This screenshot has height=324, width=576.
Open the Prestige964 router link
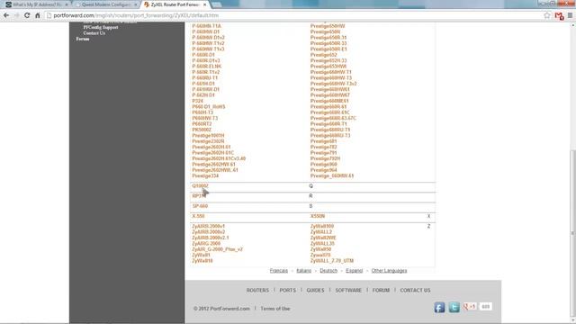323,170
